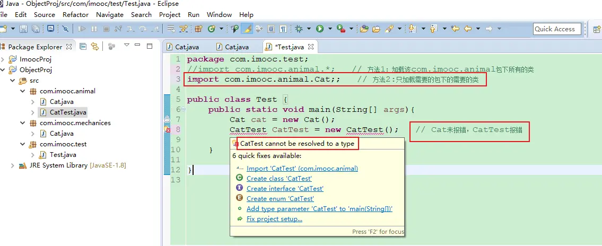This screenshot has height=246, width=602.
Task: Run the program with the green Run button
Action: 320,29
